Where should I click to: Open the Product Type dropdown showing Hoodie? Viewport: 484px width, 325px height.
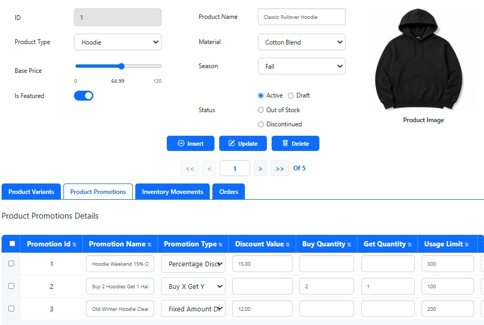(x=117, y=42)
